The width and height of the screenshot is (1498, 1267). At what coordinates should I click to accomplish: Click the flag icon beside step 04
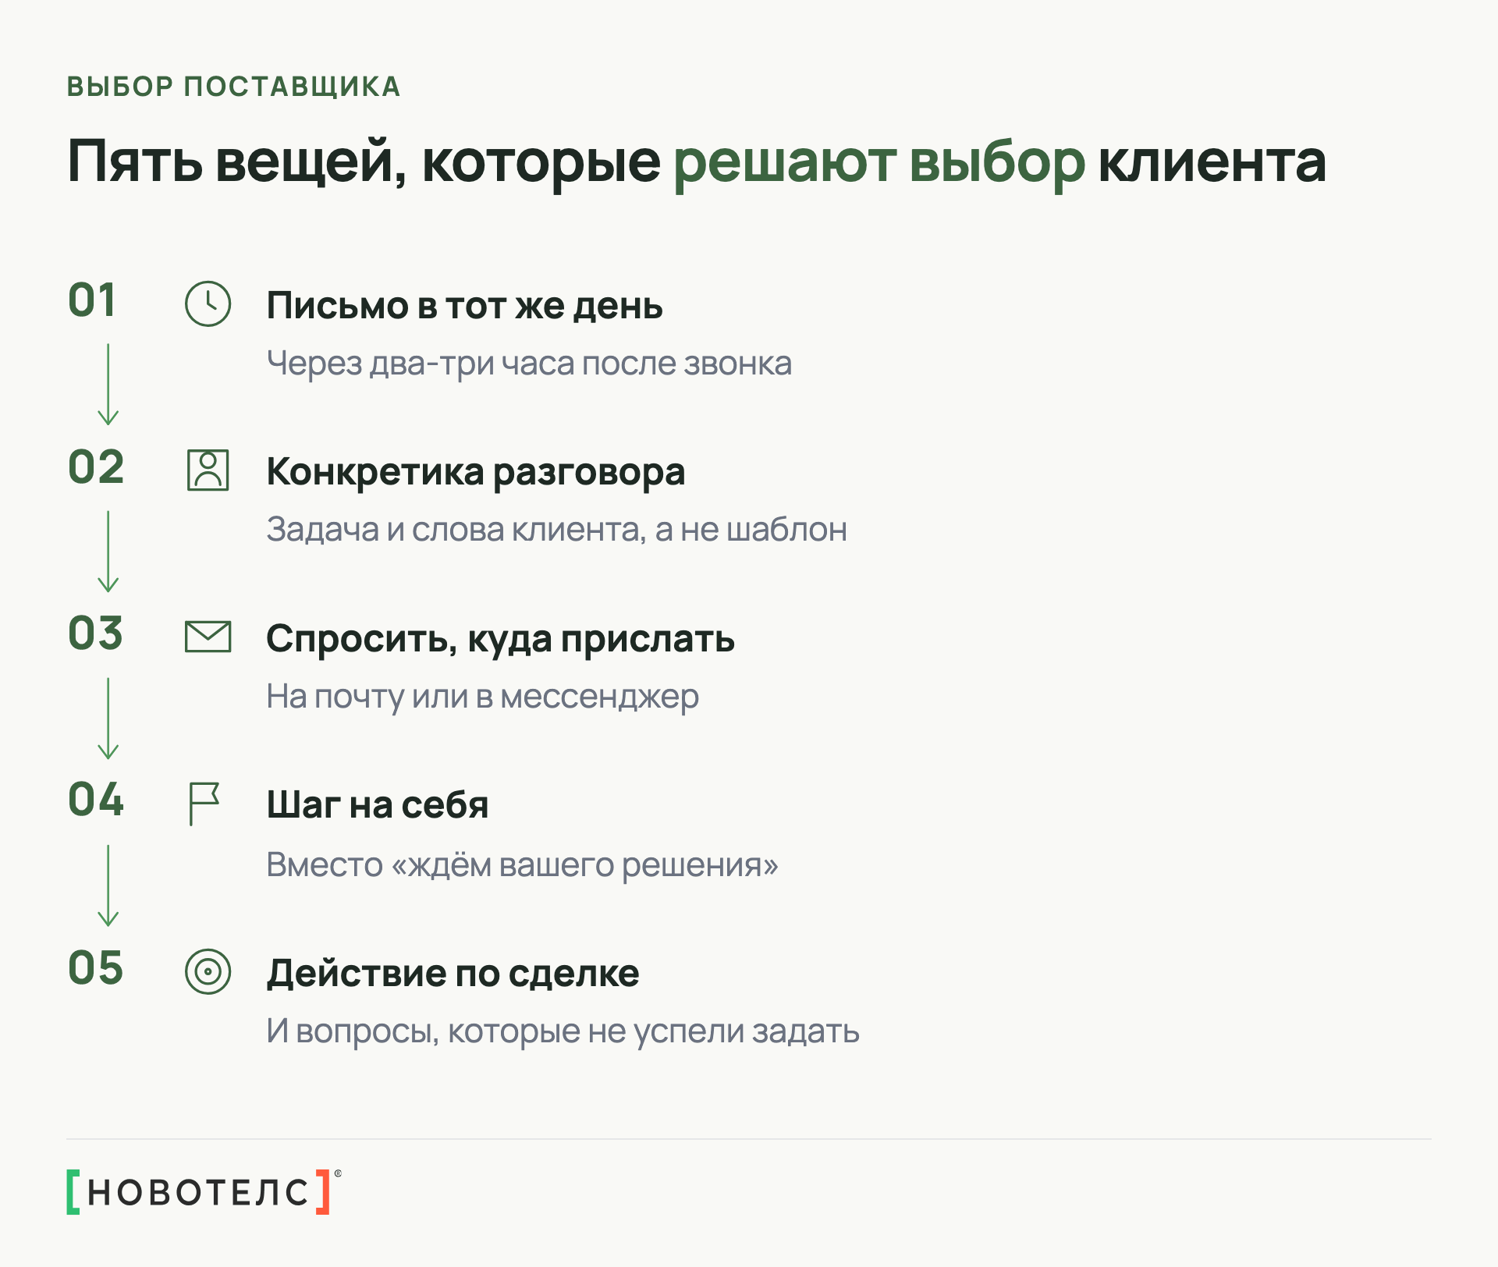coord(204,804)
